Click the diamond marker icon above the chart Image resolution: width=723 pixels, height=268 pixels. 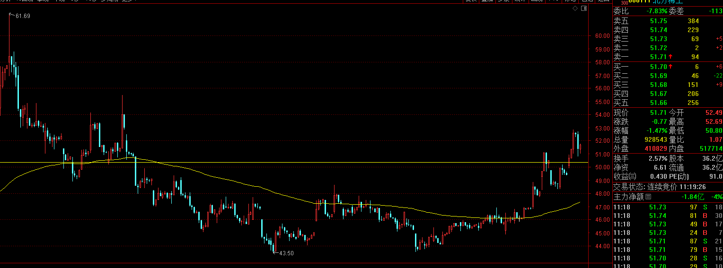point(575,9)
